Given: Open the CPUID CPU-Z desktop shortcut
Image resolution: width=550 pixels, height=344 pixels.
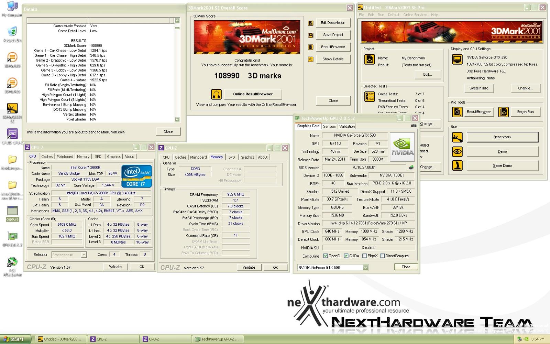Looking at the screenshot, I should 12,137.
